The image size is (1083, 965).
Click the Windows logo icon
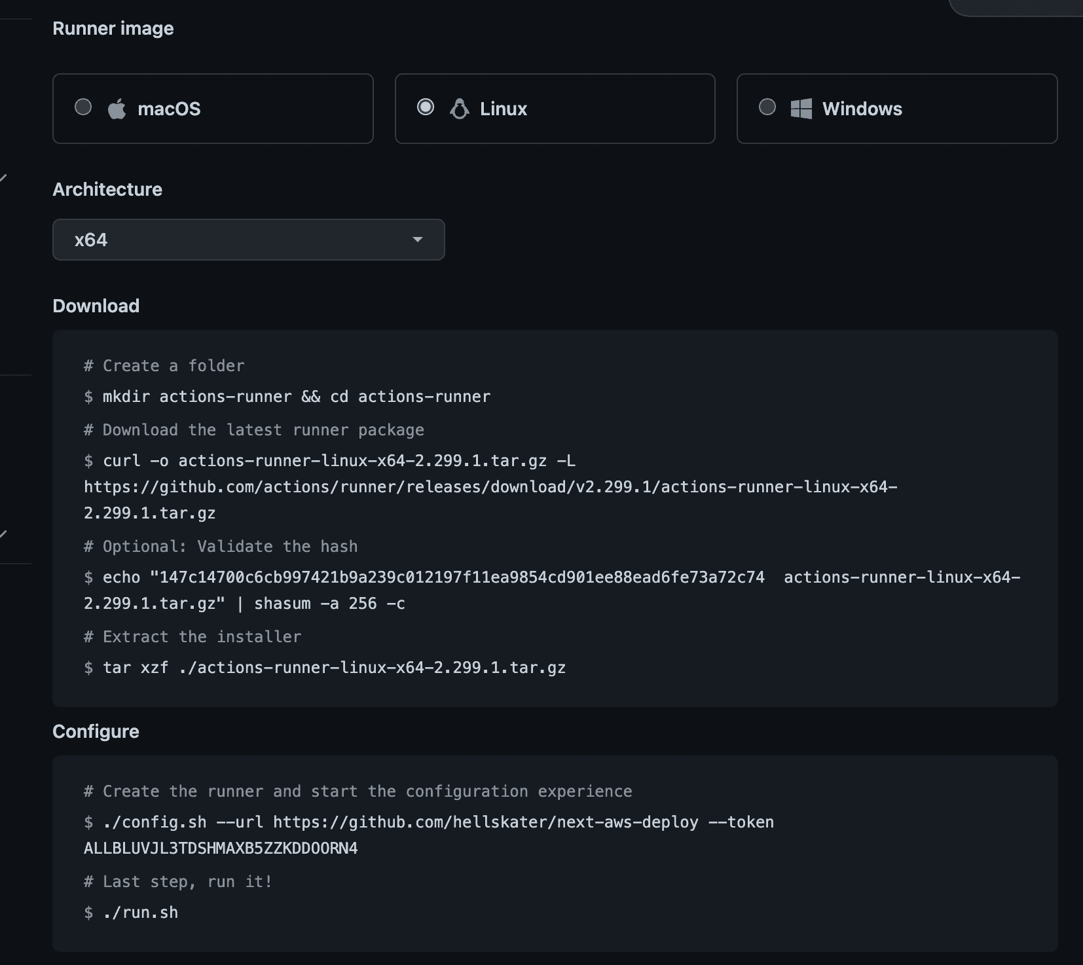pyautogui.click(x=801, y=108)
